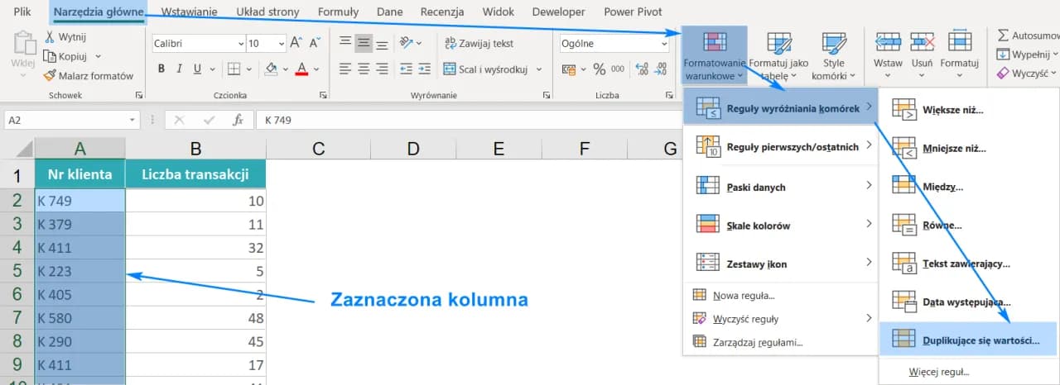Click Więcej reguł at the submenu bottom
Viewport: 1060px width, 385px height.
938,372
